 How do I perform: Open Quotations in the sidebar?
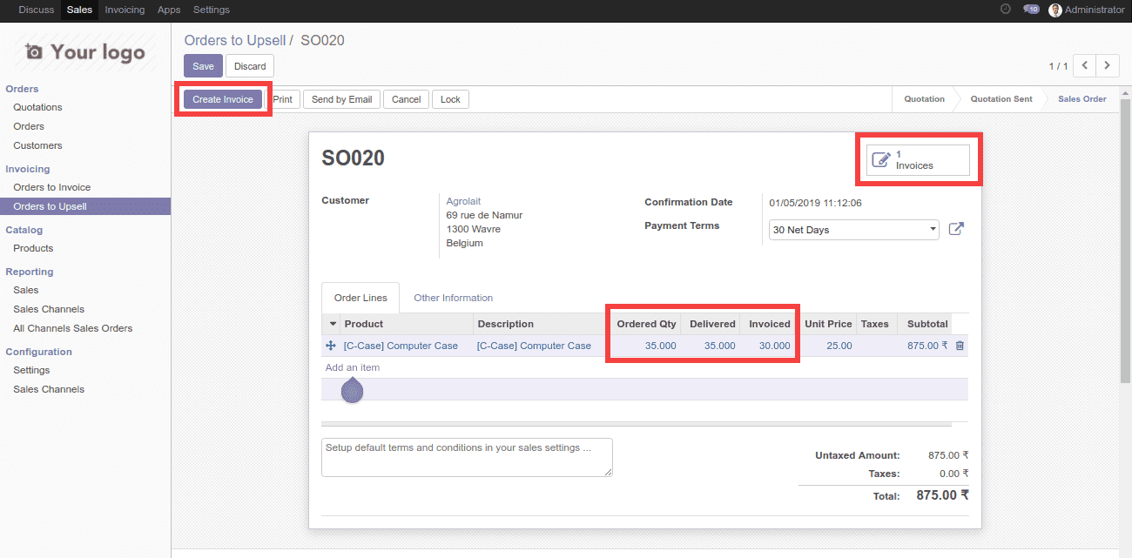37,107
